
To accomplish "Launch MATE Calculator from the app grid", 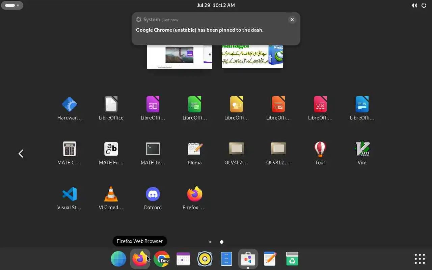I will pyautogui.click(x=70, y=153).
